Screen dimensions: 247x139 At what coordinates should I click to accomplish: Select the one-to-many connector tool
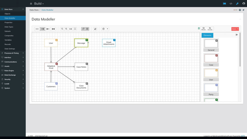click(x=42, y=29)
